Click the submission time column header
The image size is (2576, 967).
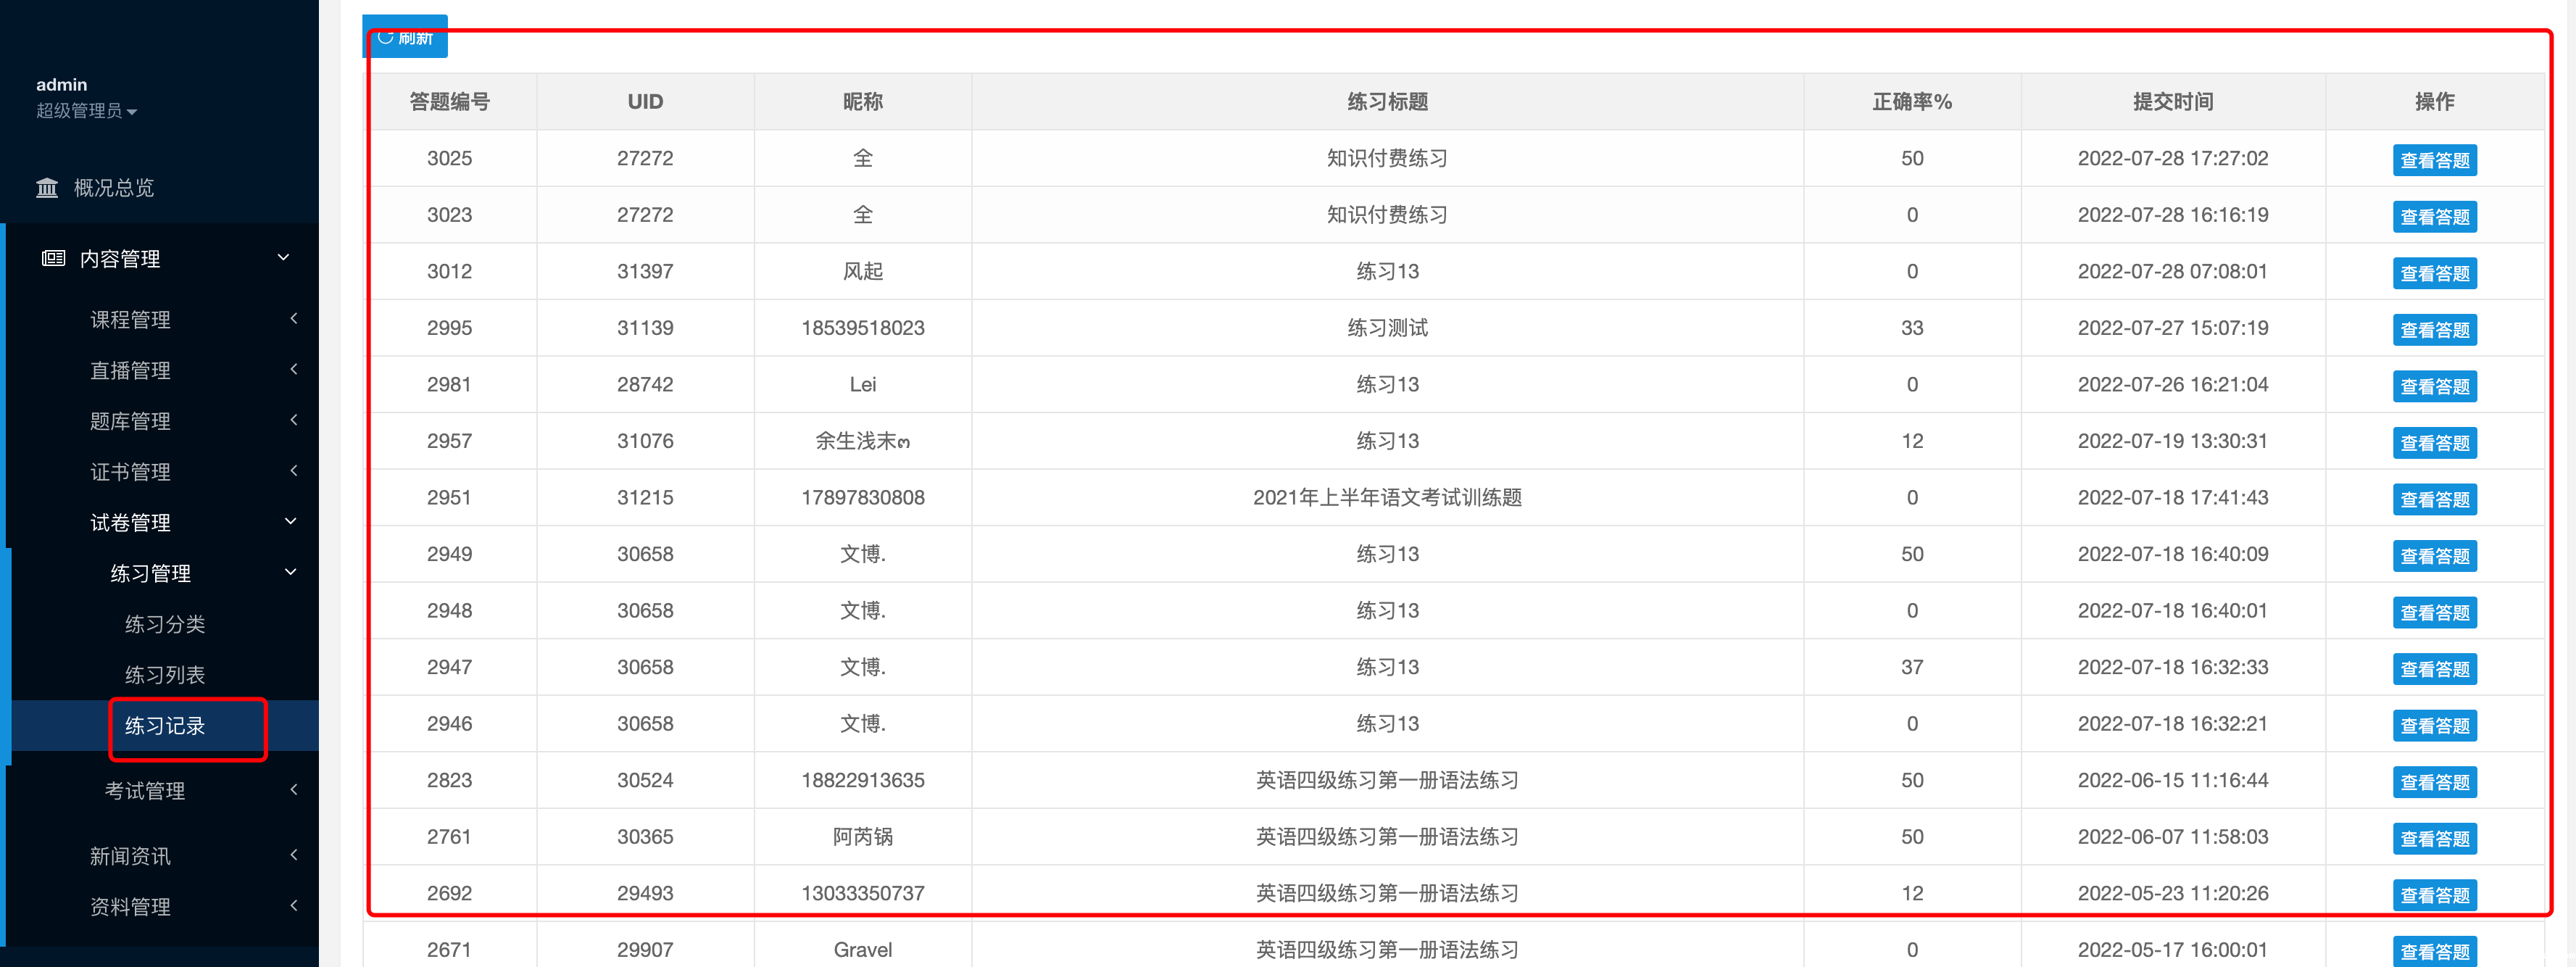2172,102
